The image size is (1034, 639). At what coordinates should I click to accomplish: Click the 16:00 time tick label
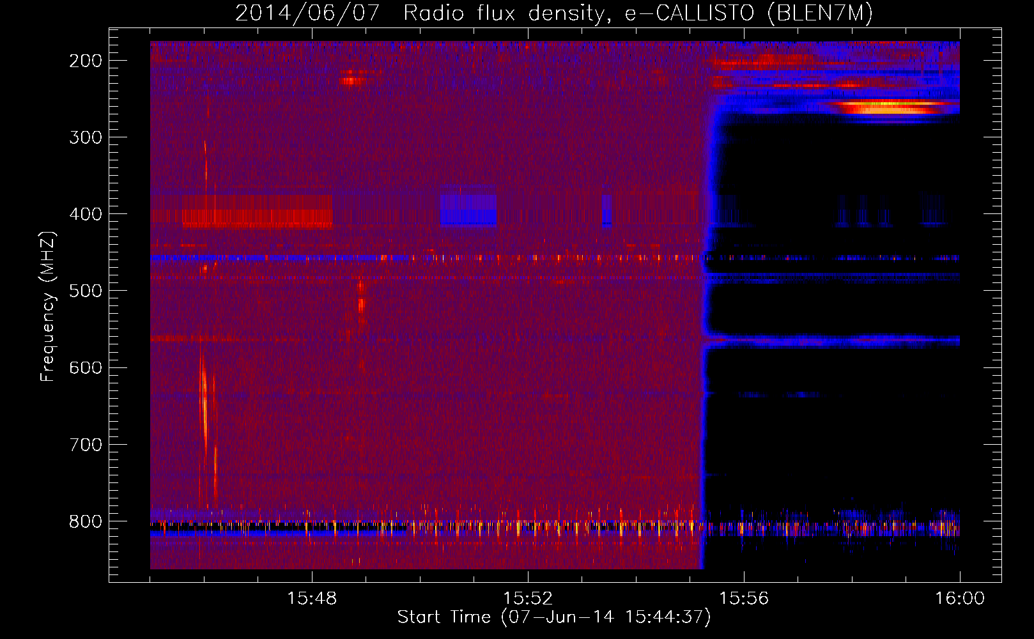(960, 599)
